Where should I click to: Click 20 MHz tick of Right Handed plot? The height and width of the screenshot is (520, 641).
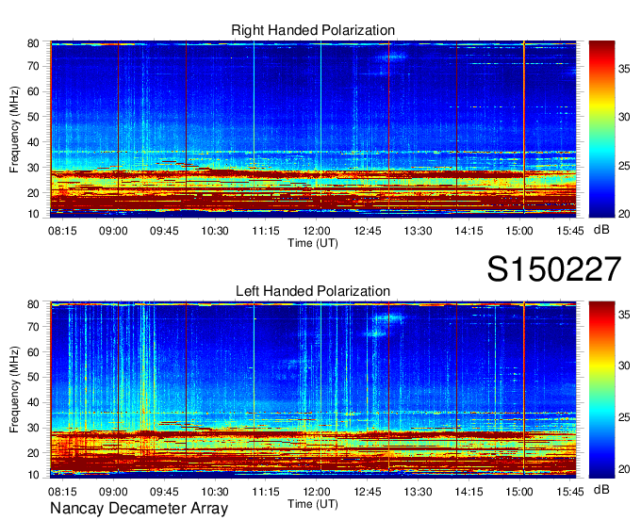coord(33,193)
